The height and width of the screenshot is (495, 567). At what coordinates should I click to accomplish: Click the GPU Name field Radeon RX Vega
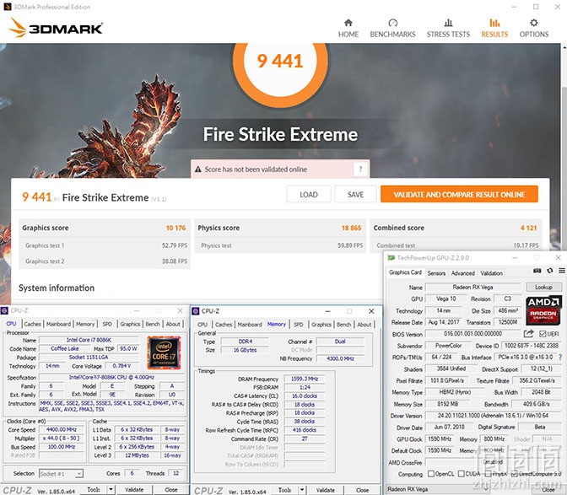[473, 287]
